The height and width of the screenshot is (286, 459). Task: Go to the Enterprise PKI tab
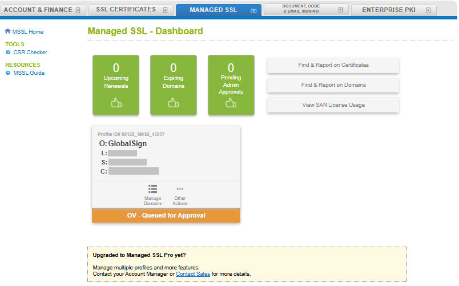tap(394, 10)
